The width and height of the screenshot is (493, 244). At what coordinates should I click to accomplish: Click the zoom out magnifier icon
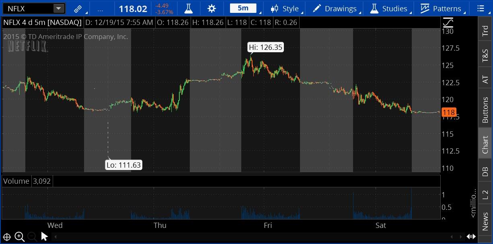(33, 237)
